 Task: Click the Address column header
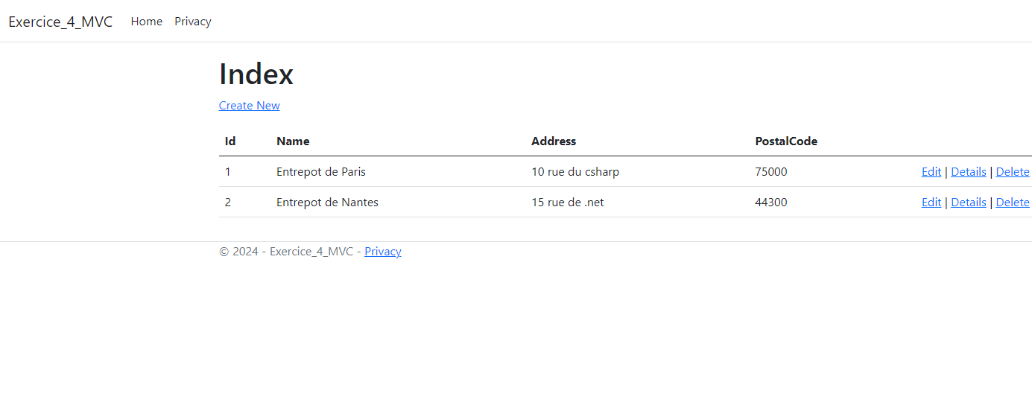554,141
